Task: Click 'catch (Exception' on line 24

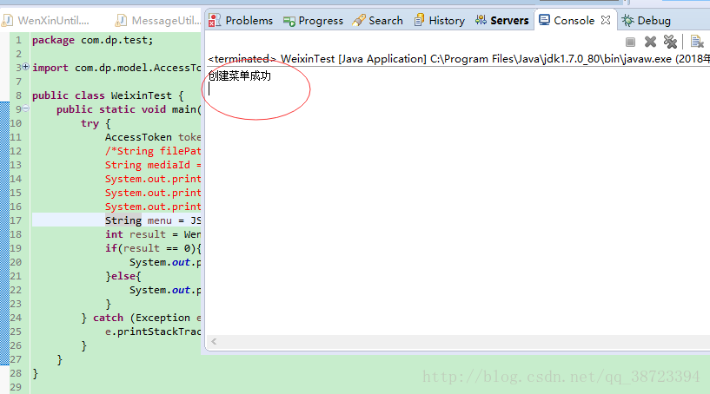Action: (142, 318)
